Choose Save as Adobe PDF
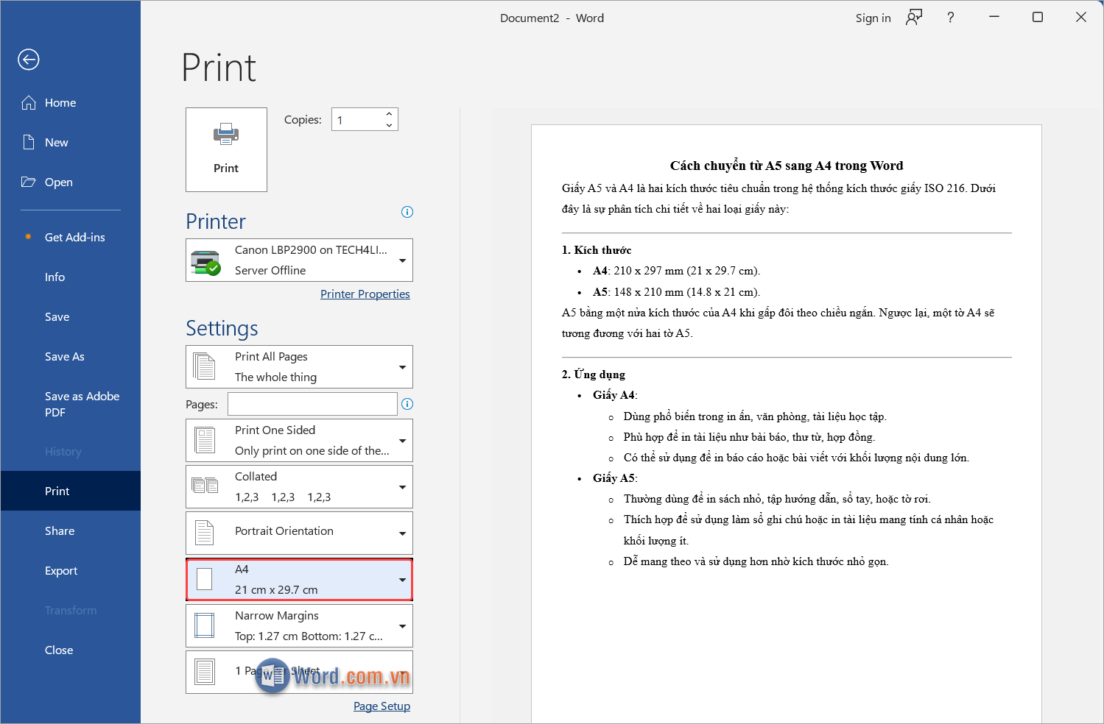Screen dimensions: 1104x724 [71, 404]
